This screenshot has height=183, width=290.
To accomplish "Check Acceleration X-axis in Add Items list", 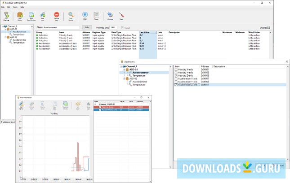I will (176, 79).
